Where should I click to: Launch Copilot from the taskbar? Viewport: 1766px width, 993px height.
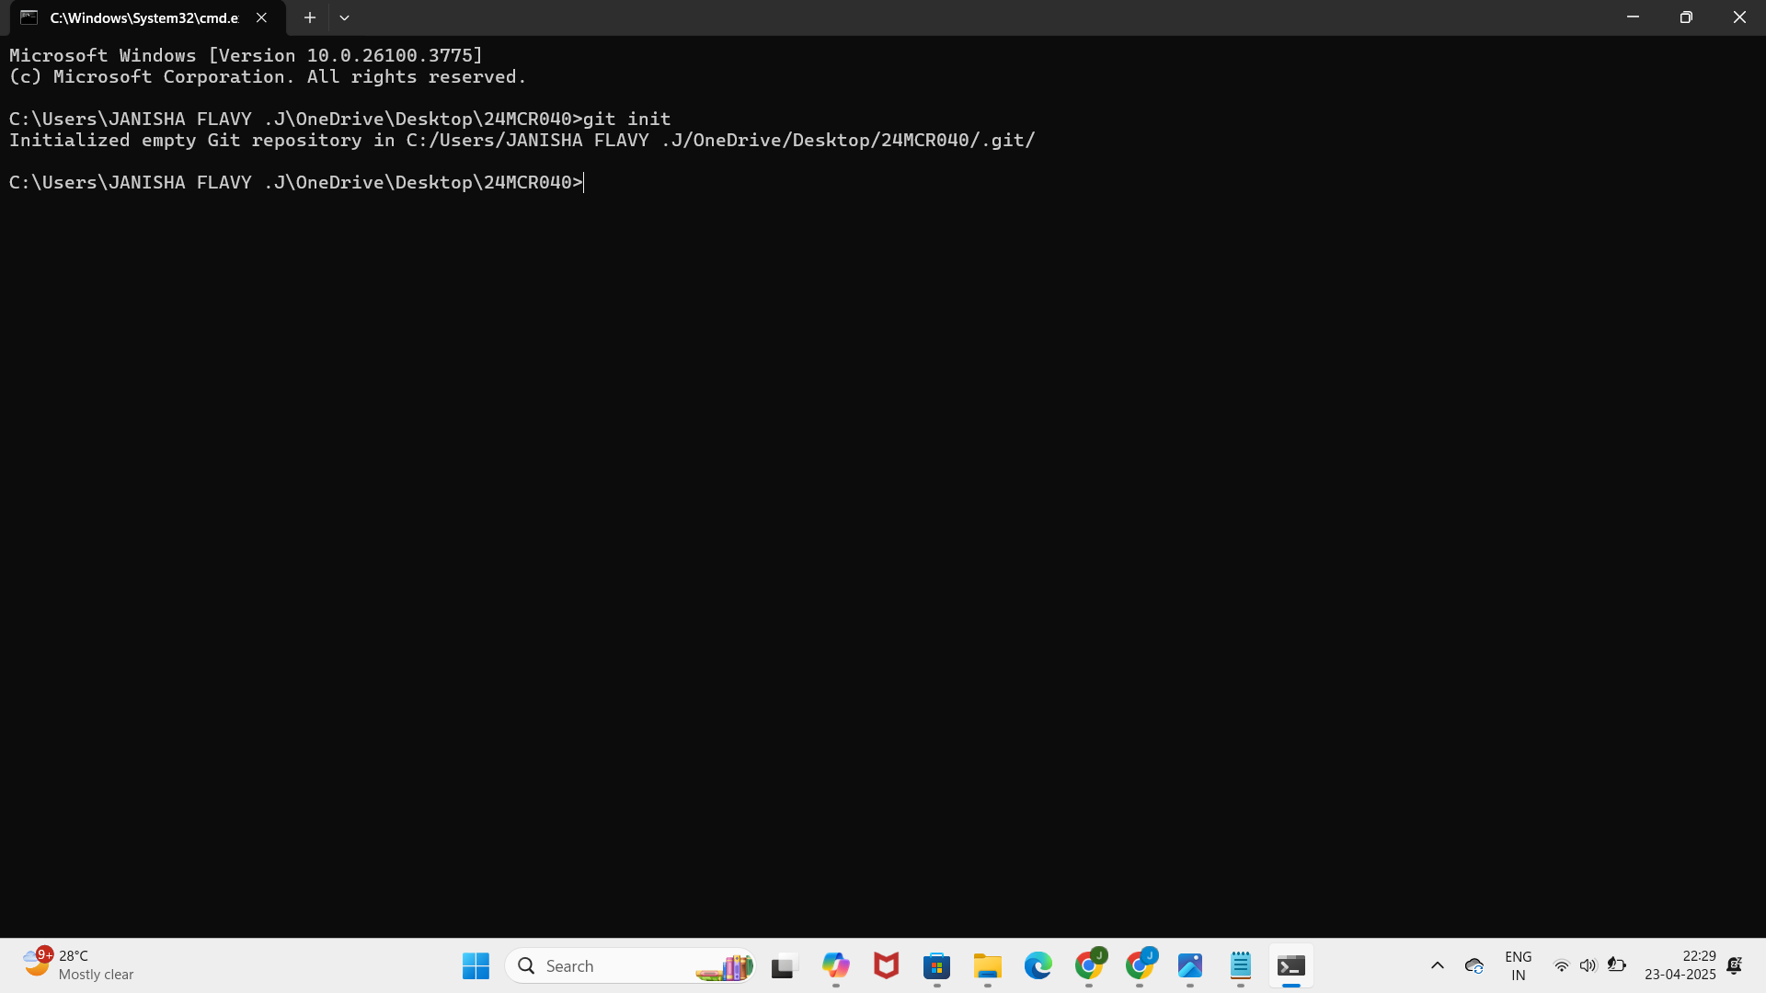pos(835,965)
